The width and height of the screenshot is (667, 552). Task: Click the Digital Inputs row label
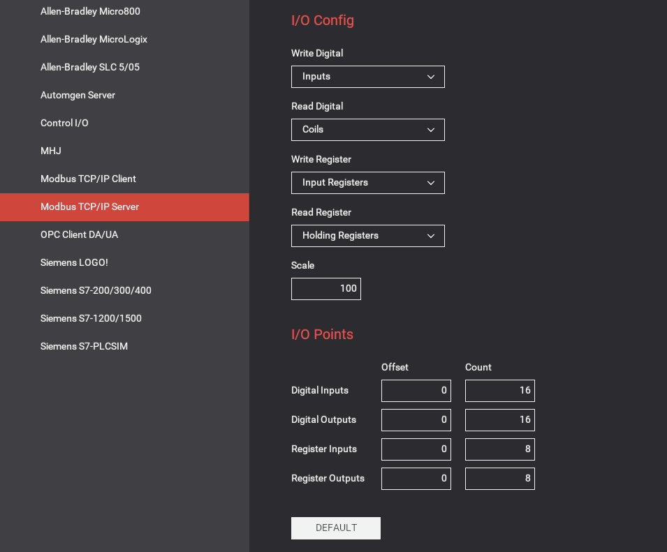point(320,391)
